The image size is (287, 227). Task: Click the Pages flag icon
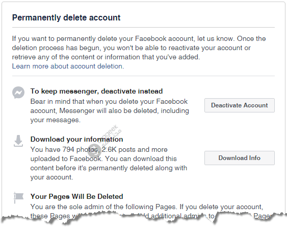point(18,198)
